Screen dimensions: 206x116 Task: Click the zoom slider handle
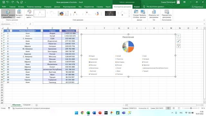pos(191,108)
